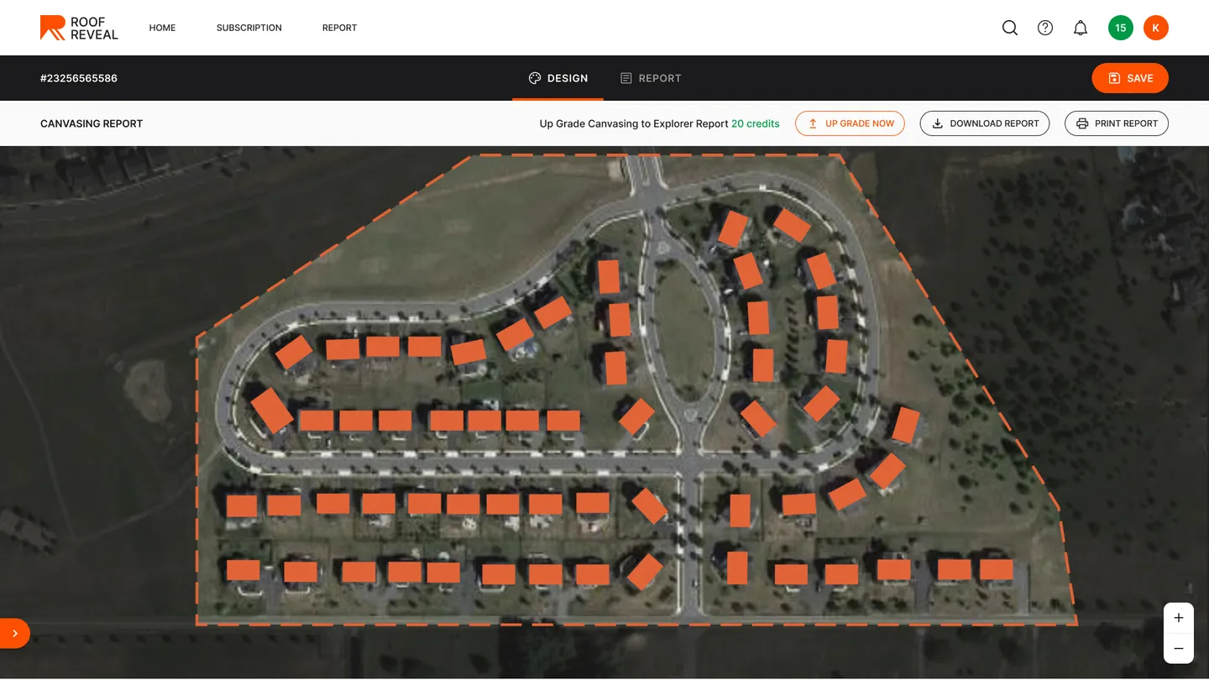Switch to the Report tab in the dark bar
Screen dimensions: 1209x680
(x=651, y=78)
